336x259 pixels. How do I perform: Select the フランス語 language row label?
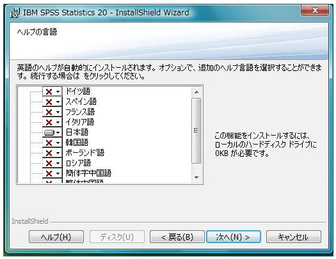tap(80, 112)
